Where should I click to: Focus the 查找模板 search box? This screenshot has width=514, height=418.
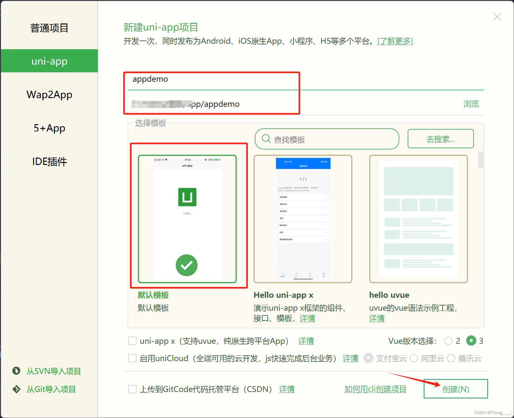[327, 139]
